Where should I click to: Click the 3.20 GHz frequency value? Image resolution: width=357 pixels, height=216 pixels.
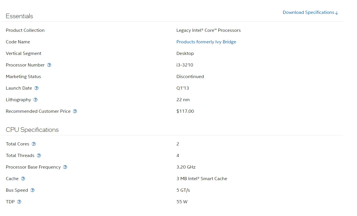(186, 167)
